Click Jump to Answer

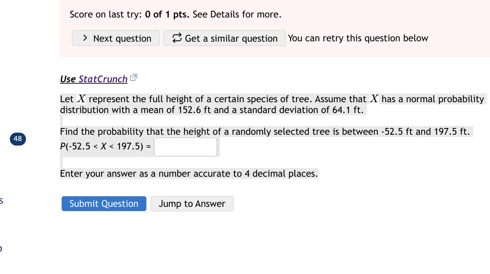click(192, 203)
